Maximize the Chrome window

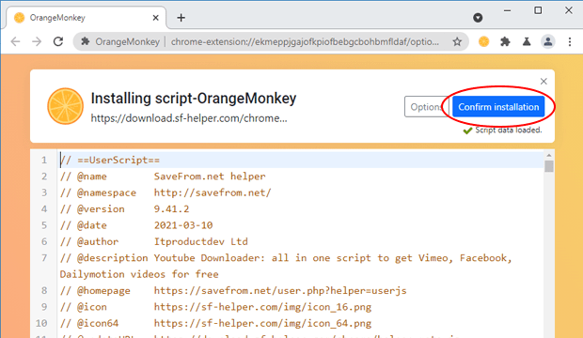coord(538,10)
